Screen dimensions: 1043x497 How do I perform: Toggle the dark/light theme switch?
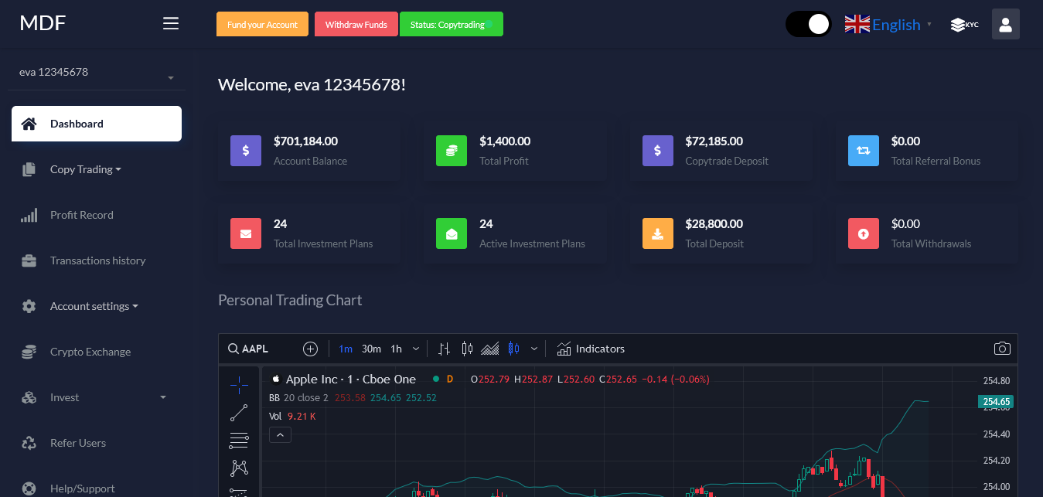808,25
